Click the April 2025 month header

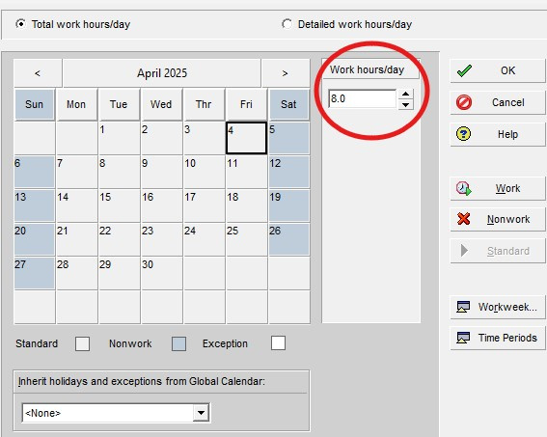click(162, 73)
